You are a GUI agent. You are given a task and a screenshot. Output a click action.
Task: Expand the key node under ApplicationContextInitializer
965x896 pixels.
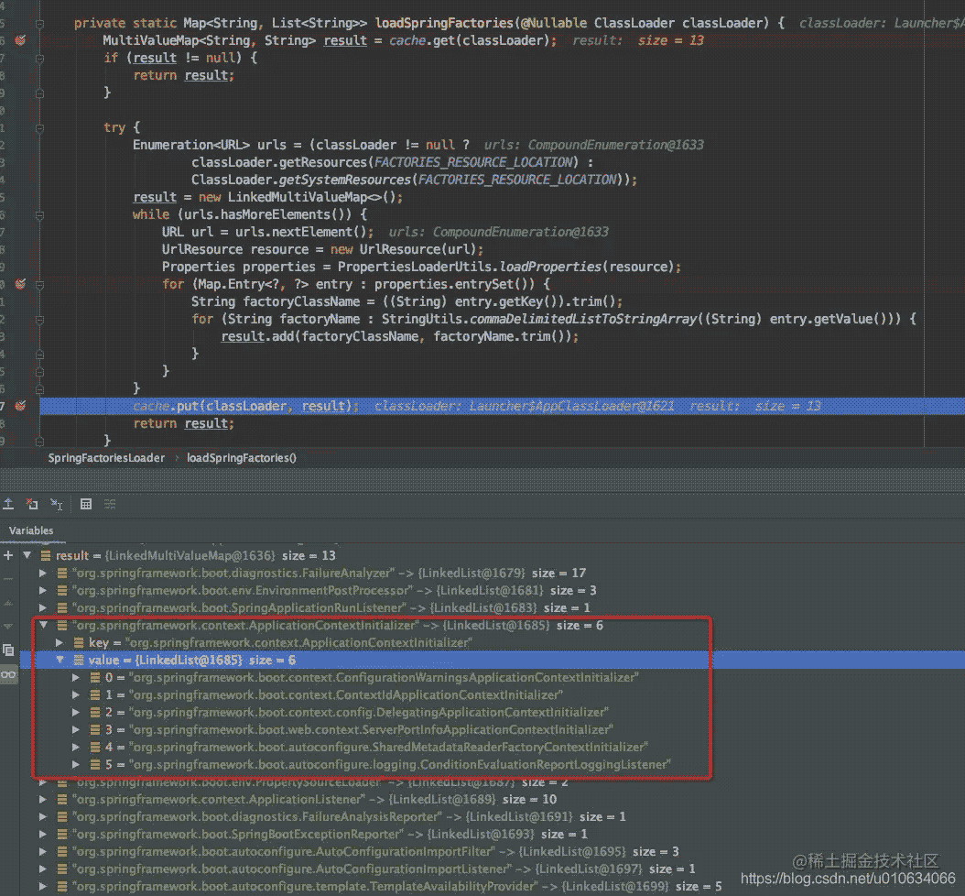point(60,642)
